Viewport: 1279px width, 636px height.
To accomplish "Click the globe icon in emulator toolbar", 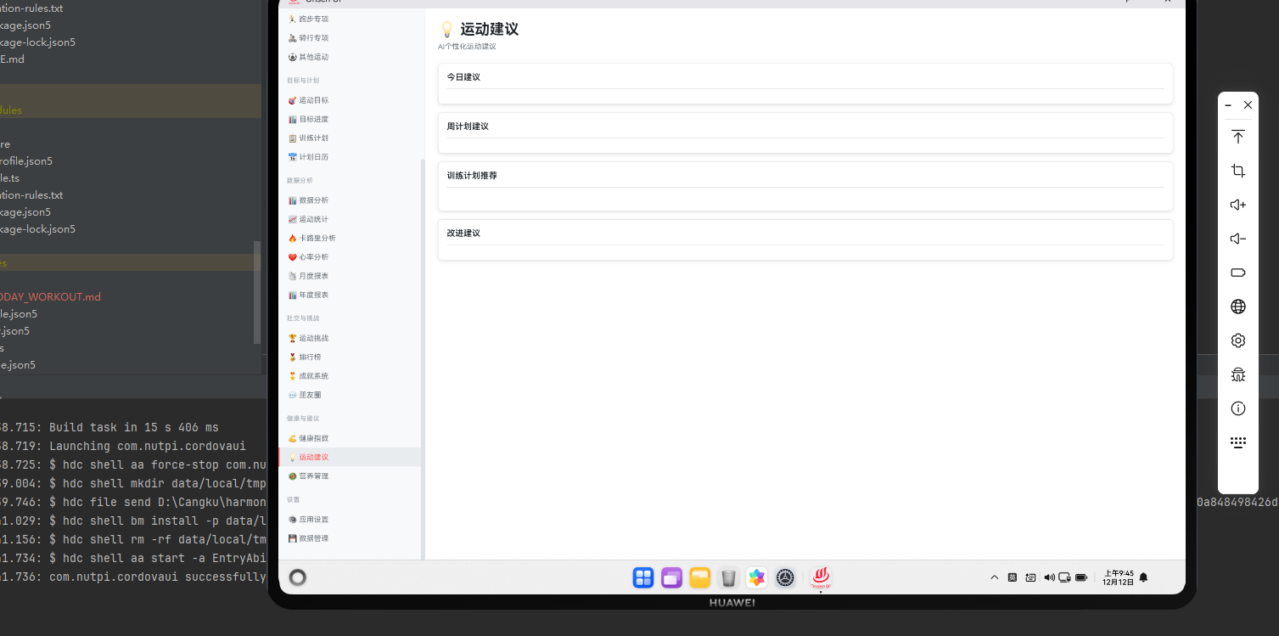I will 1238,307.
